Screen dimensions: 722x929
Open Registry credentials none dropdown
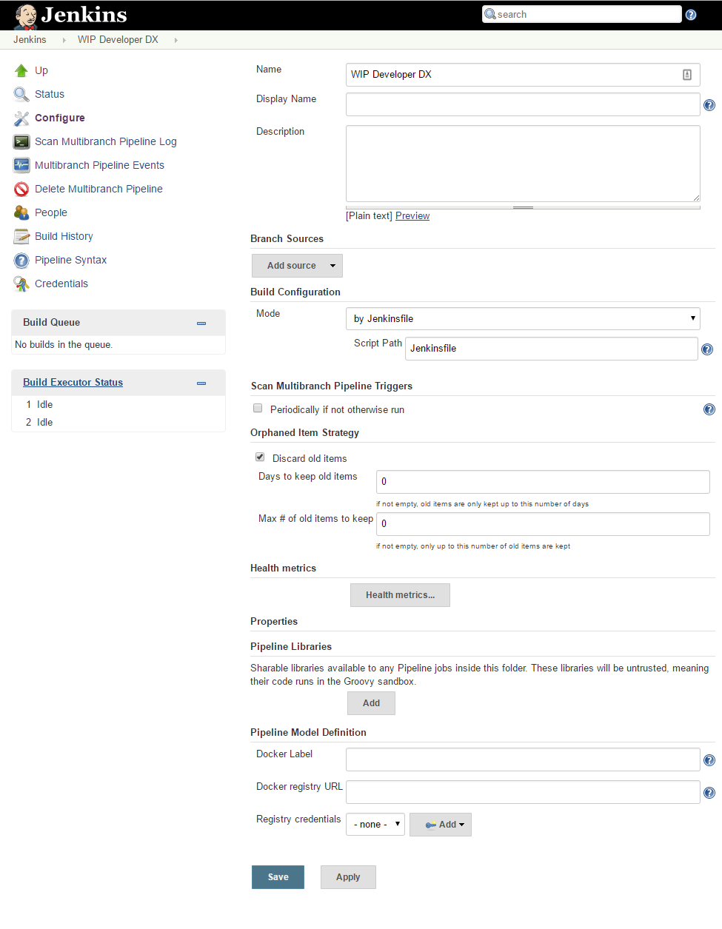tap(375, 824)
